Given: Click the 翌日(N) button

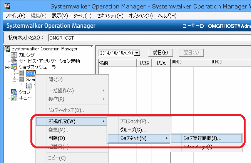Looking at the screenshot, I should click(x=191, y=53).
